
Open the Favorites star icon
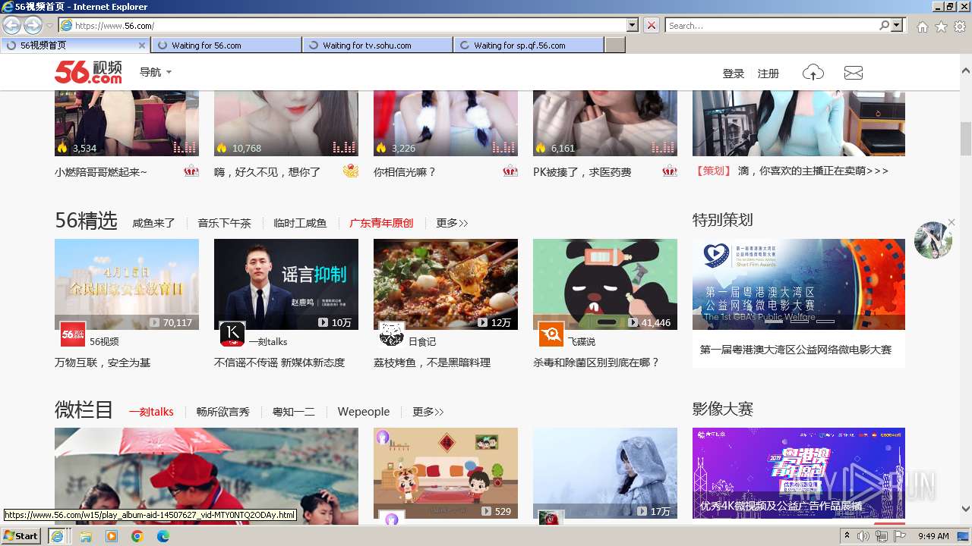pyautogui.click(x=941, y=26)
